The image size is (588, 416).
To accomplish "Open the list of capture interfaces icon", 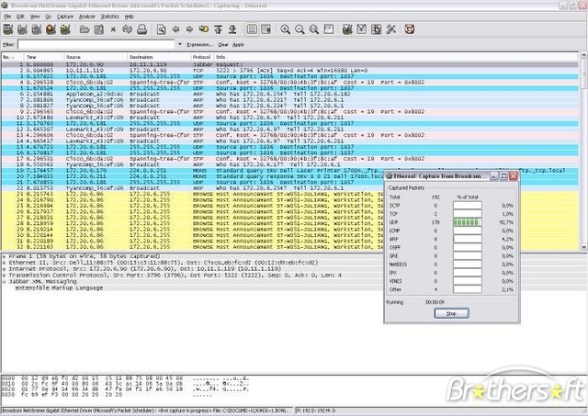I will (8, 29).
